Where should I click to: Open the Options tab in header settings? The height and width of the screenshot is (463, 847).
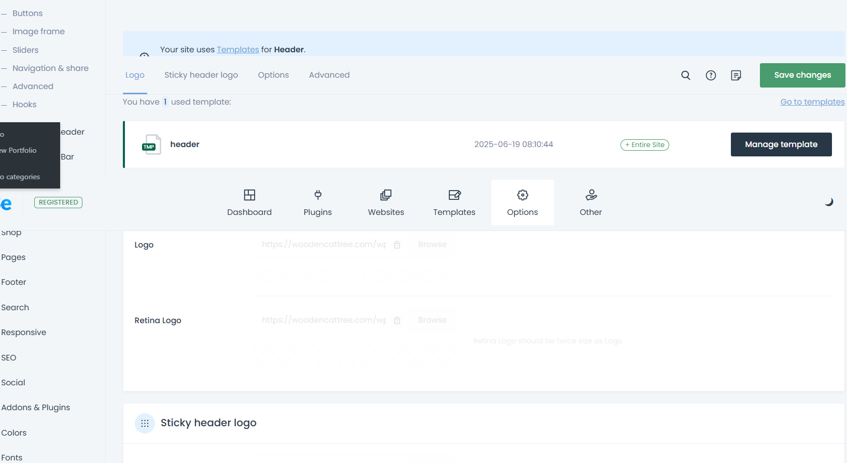click(x=273, y=75)
